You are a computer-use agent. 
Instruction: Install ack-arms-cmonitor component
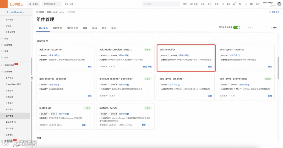point(210,96)
